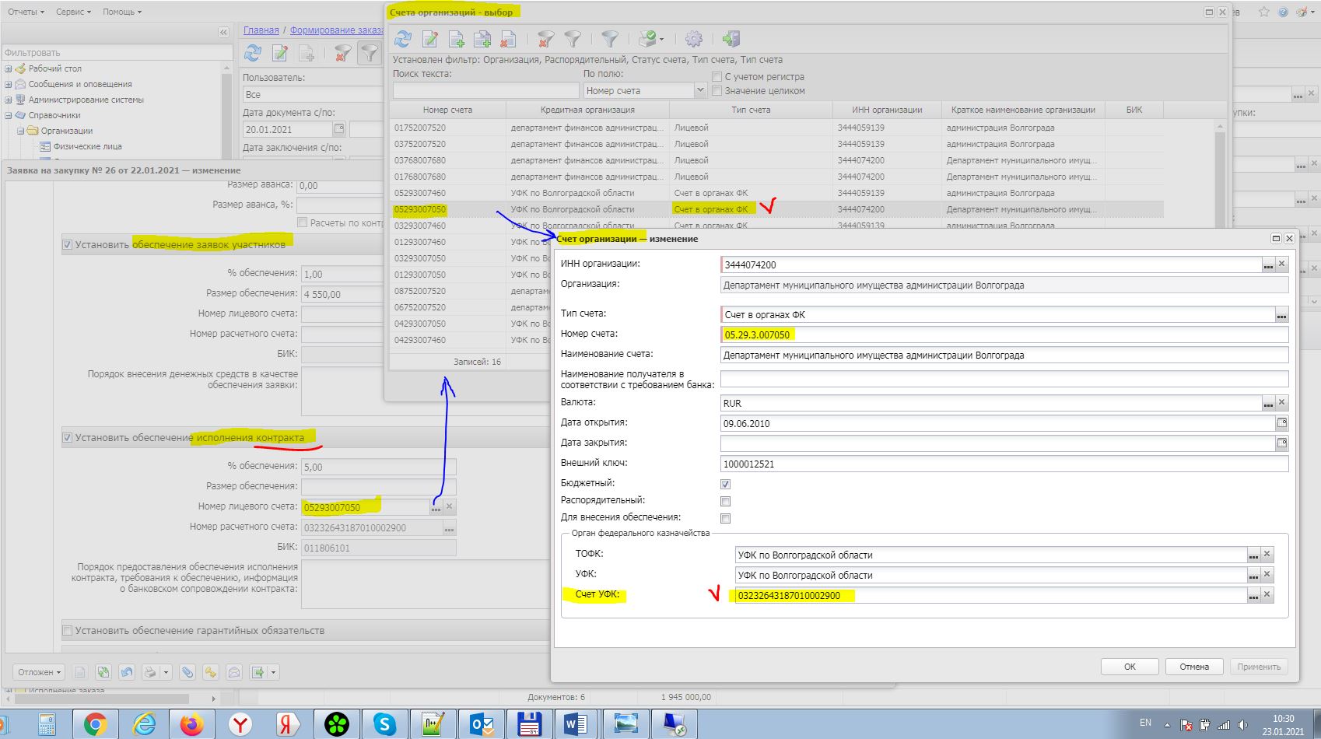Open the Отчеты menu
This screenshot has height=739, width=1321.
click(26, 12)
